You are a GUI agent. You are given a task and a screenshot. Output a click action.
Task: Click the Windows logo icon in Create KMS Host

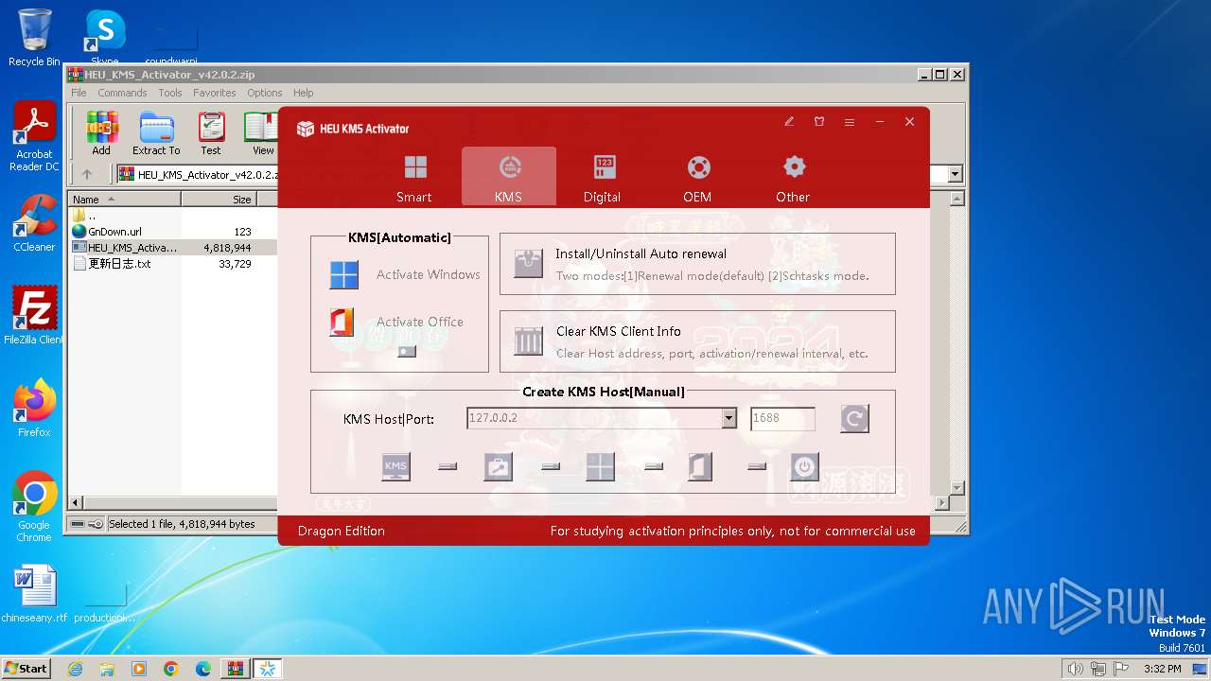coord(600,466)
